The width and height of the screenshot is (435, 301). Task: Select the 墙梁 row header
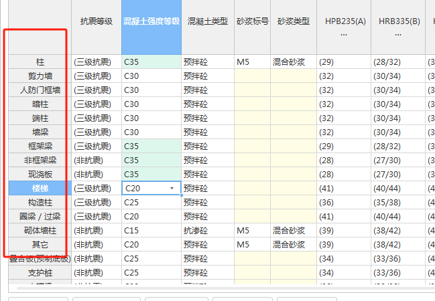(40, 132)
